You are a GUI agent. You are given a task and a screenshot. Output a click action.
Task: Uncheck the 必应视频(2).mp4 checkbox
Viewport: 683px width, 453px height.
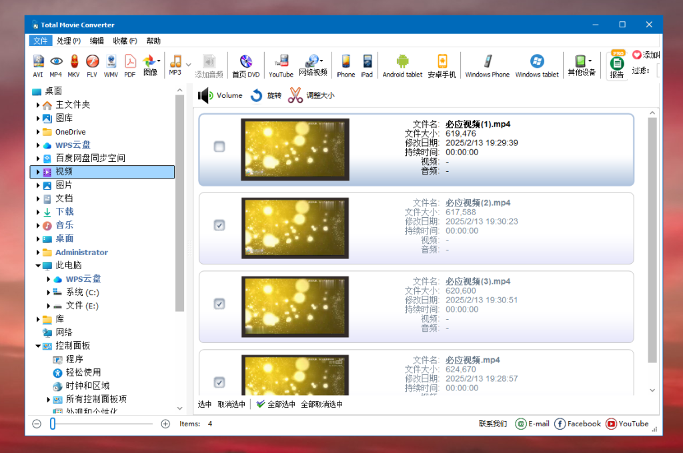coord(219,225)
